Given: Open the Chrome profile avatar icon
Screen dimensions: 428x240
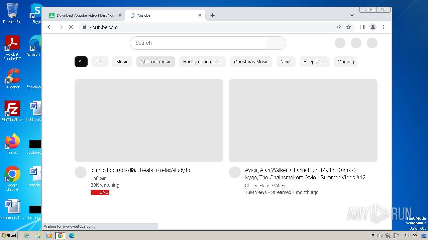Looking at the screenshot, I should 373,27.
